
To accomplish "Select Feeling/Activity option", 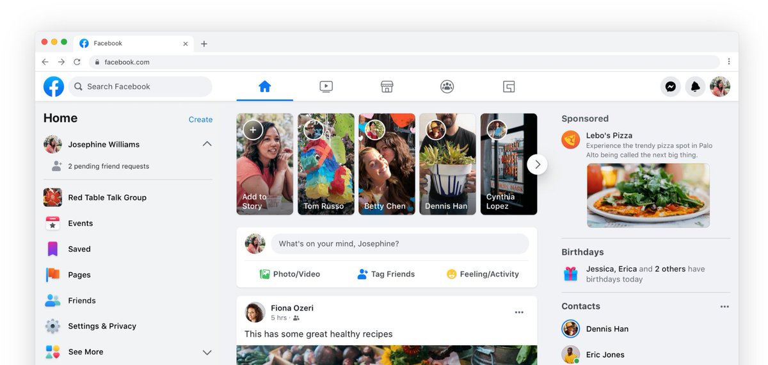I will pos(483,274).
